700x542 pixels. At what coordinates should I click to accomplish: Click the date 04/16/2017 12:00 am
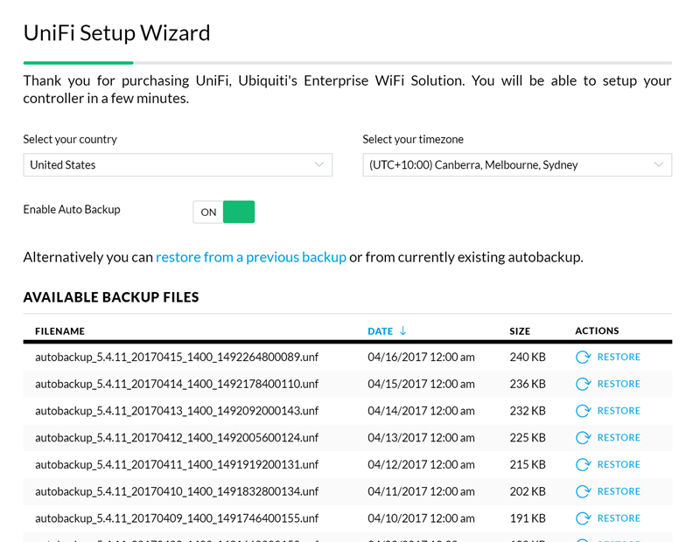tap(421, 357)
